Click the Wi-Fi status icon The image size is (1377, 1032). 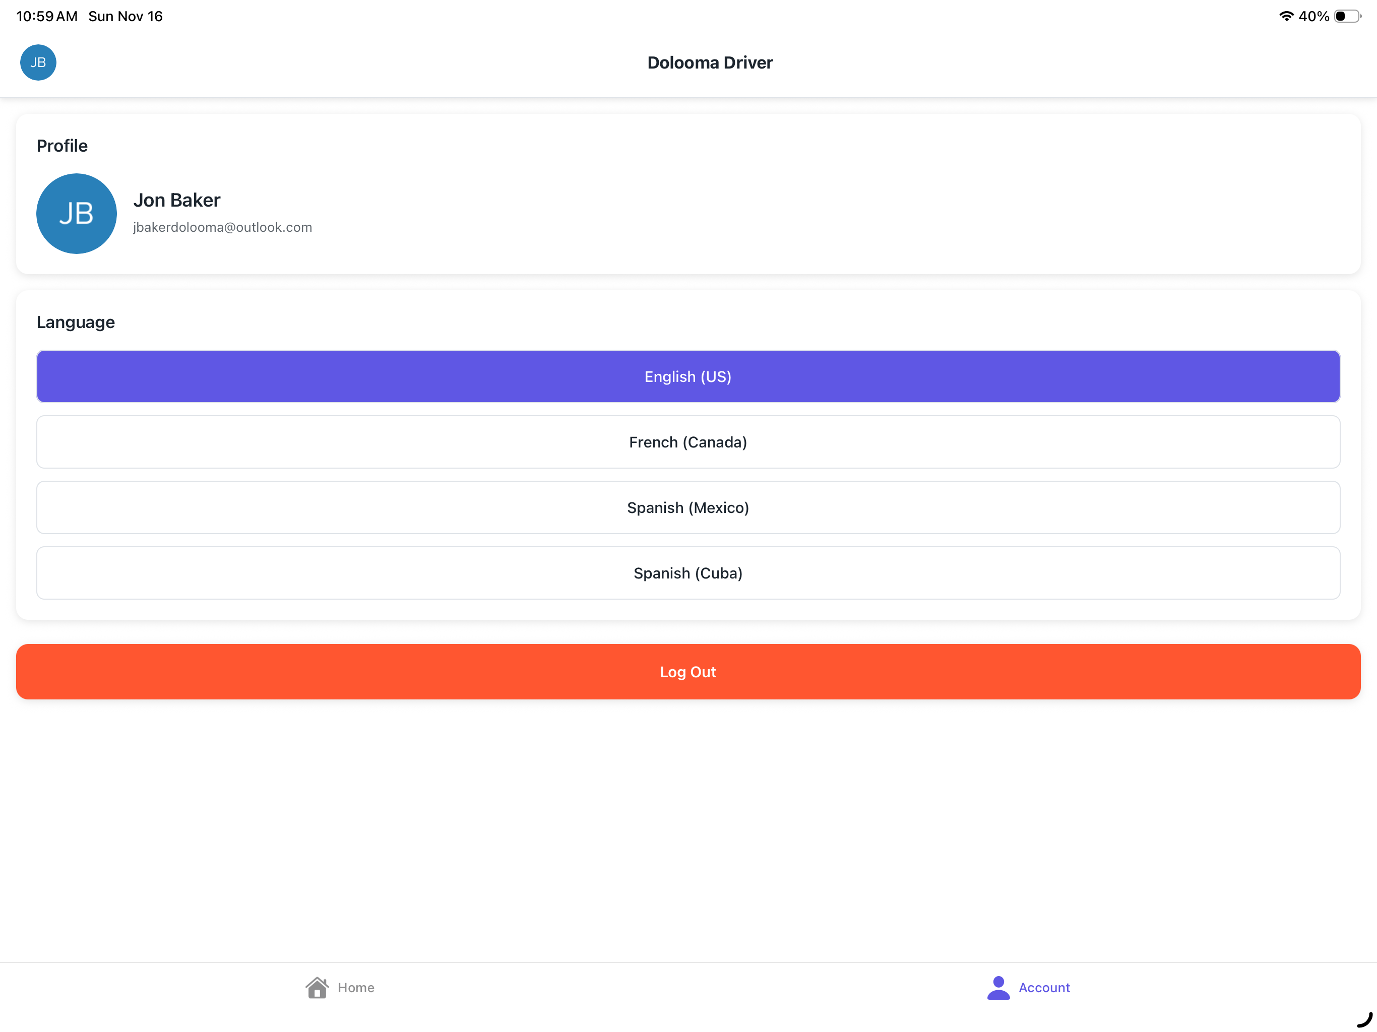point(1286,16)
